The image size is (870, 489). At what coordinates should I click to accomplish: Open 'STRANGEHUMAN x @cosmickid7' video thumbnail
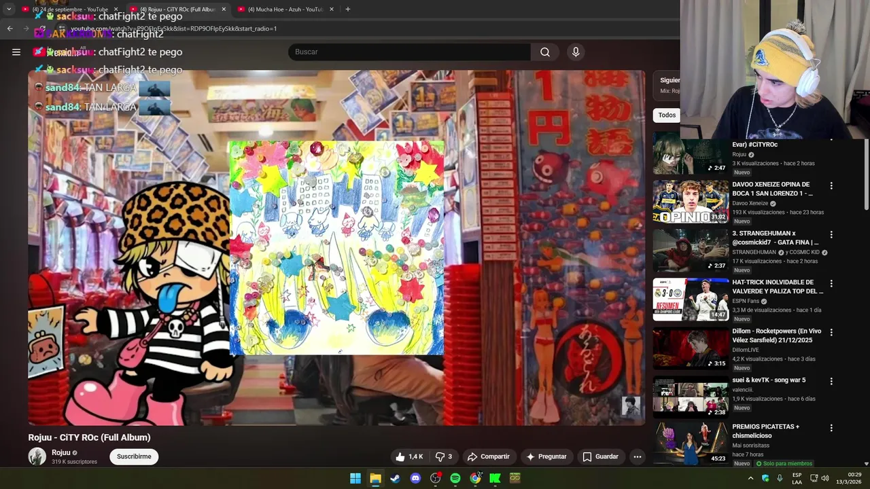pyautogui.click(x=691, y=251)
